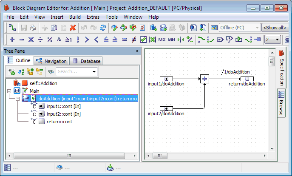Click the red X Delete icon
Image resolution: width=292 pixels, height=176 pixels.
(73, 28)
